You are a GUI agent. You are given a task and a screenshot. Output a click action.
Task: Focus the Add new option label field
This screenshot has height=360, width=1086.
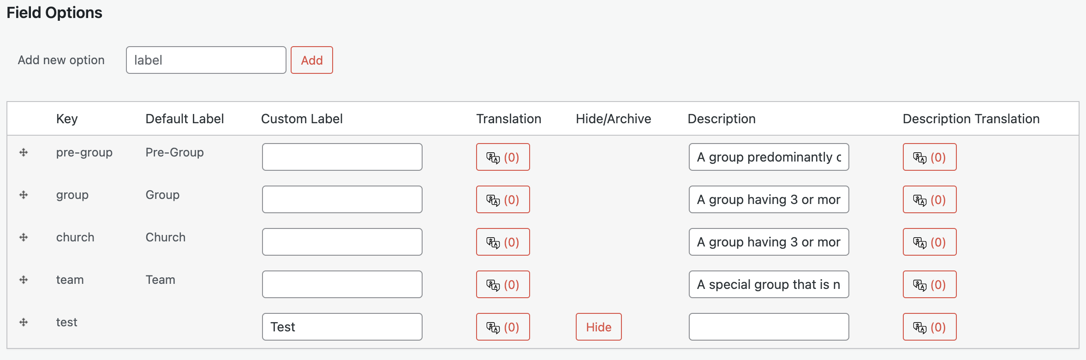(206, 60)
